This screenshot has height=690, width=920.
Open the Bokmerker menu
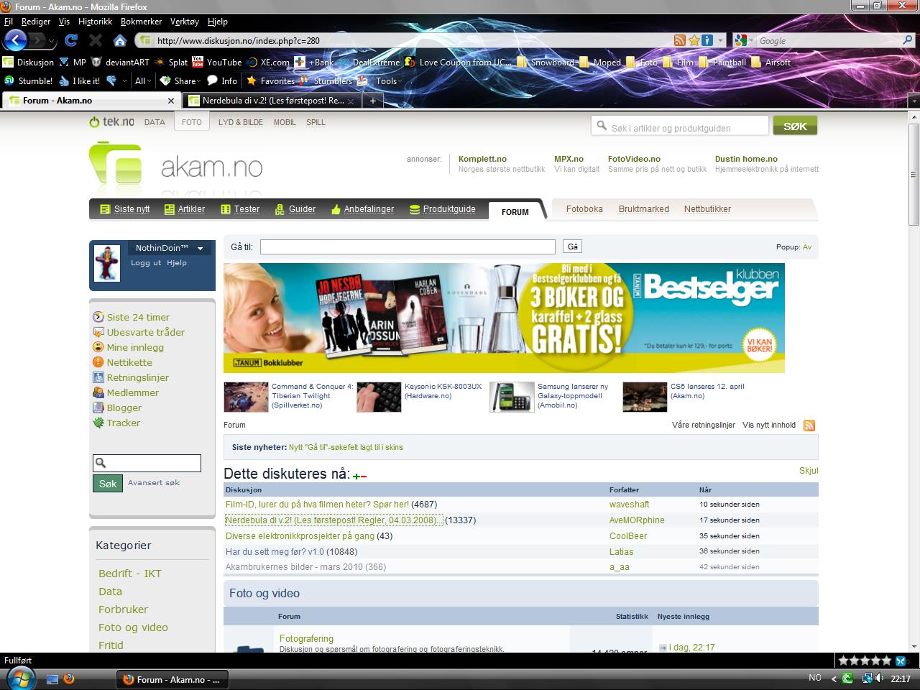click(141, 22)
